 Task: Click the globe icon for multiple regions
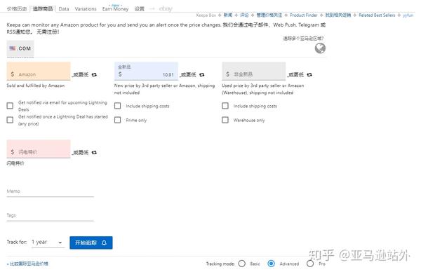[320, 48]
